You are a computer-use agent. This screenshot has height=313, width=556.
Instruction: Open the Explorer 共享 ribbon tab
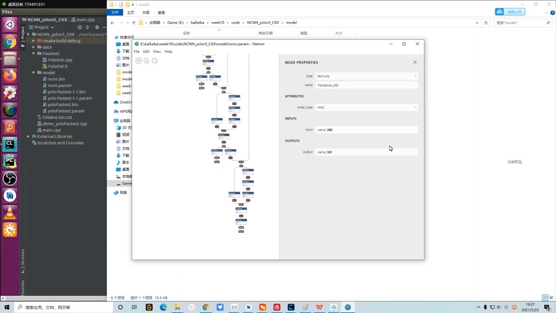tap(146, 13)
